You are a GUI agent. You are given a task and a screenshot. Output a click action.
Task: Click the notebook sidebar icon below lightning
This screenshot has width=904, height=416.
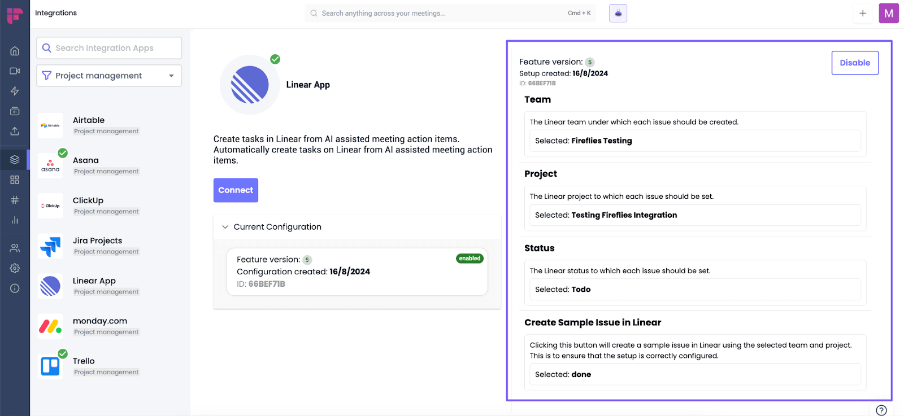15,111
